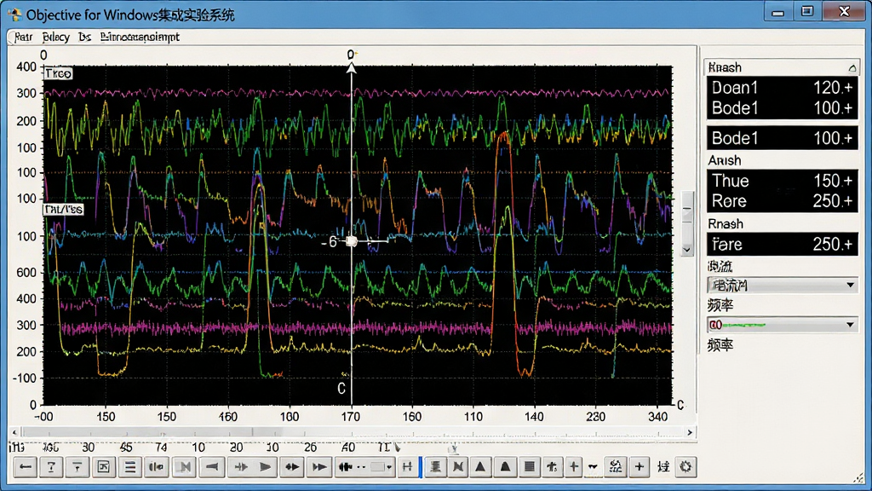Click the Chinese-character button beside the gear

(663, 466)
